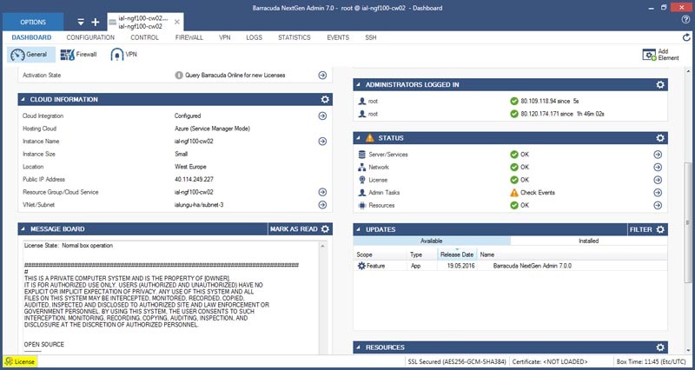Collapse the Cloud Information panel
The height and width of the screenshot is (370, 695).
click(23, 100)
